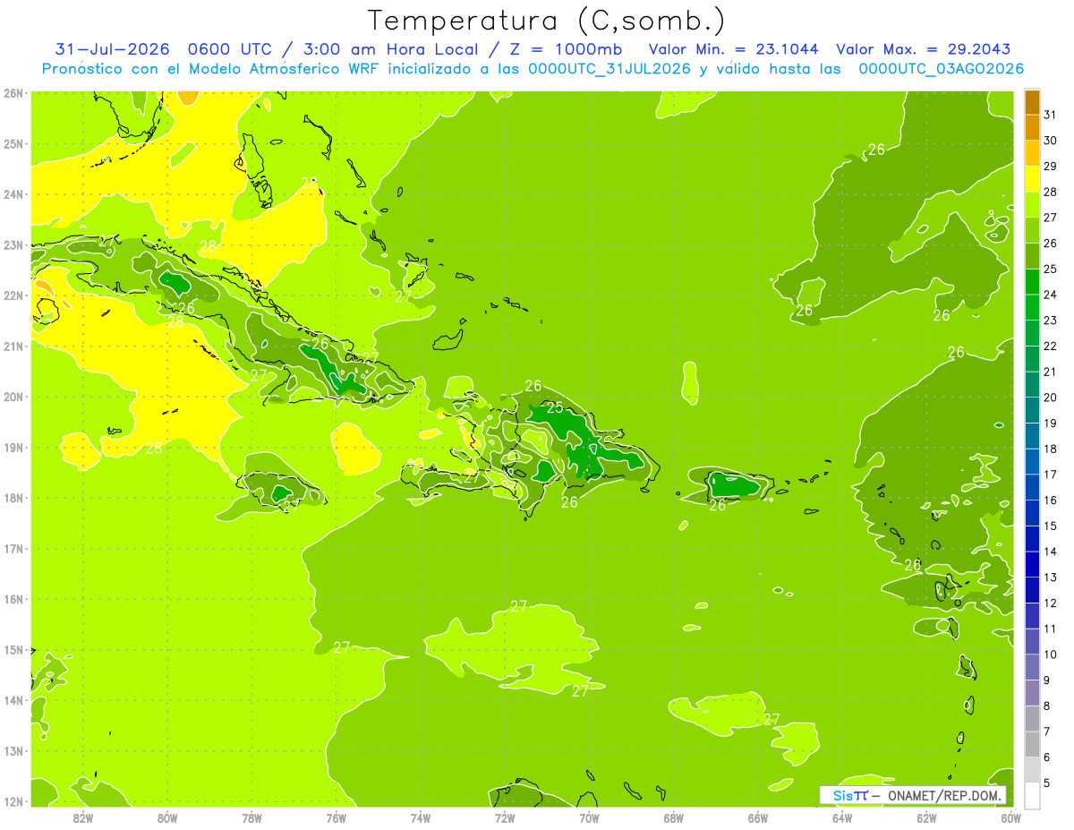Click the Valor Min. = 23.1044 value

coord(733,49)
